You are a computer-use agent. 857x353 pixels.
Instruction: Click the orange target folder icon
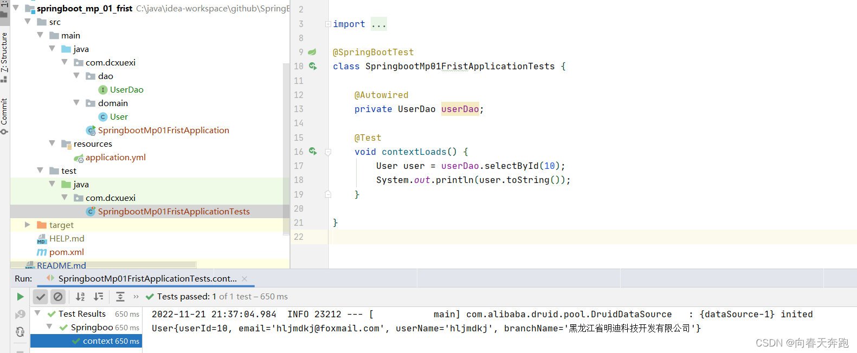coord(42,225)
